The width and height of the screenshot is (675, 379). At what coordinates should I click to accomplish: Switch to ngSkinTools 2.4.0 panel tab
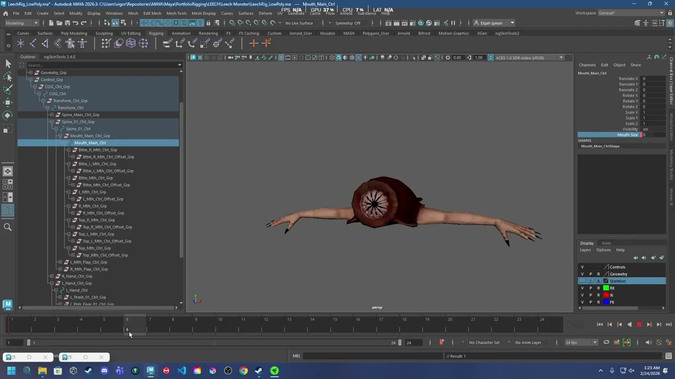click(x=60, y=57)
